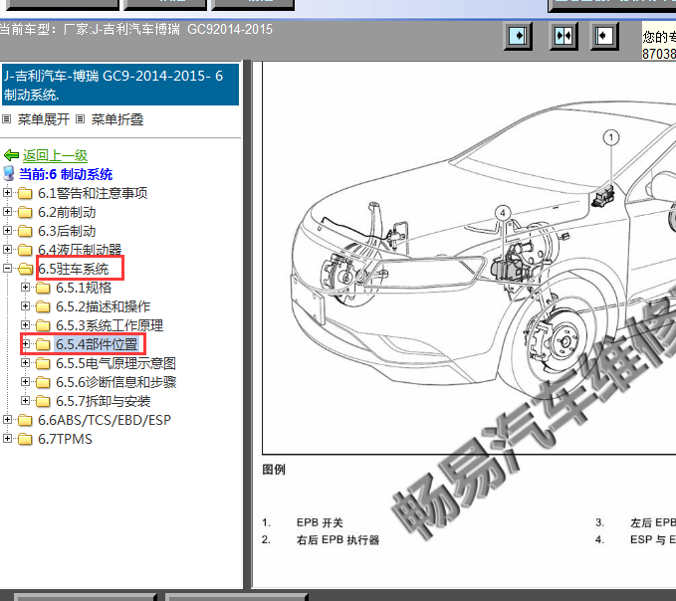The image size is (676, 601).
Task: Open the 6.6ABS/TCS/EBD/ESP folder
Action: pyautogui.click(x=105, y=420)
